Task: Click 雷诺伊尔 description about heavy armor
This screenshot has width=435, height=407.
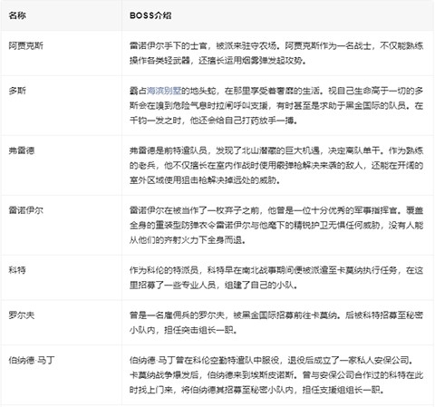Action: tap(276, 225)
